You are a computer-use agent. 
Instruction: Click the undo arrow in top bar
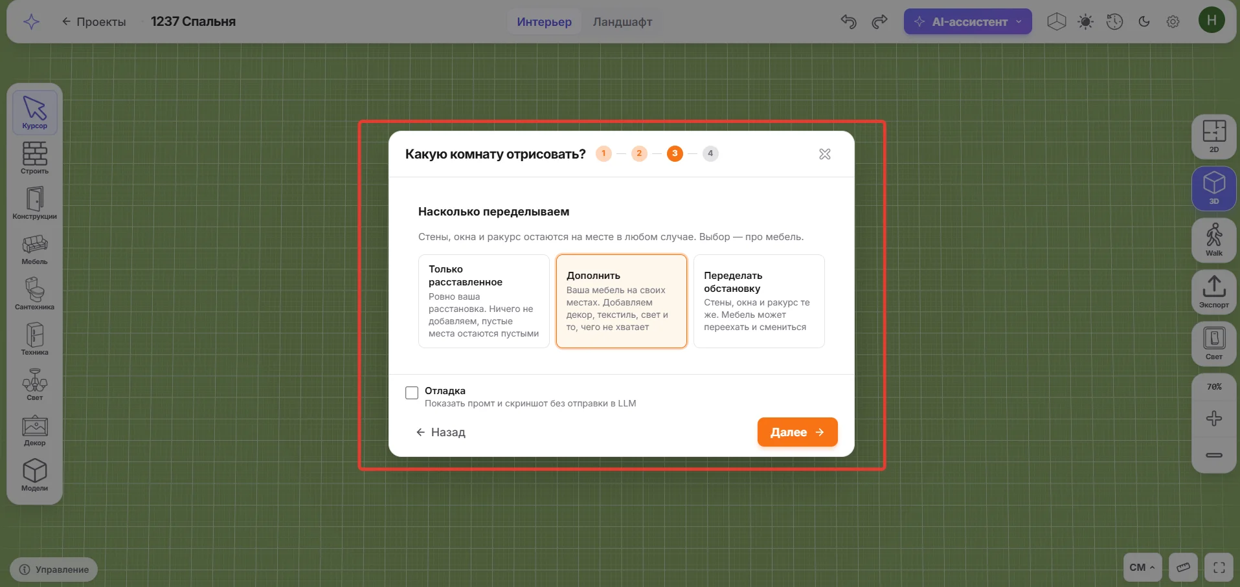click(x=848, y=21)
